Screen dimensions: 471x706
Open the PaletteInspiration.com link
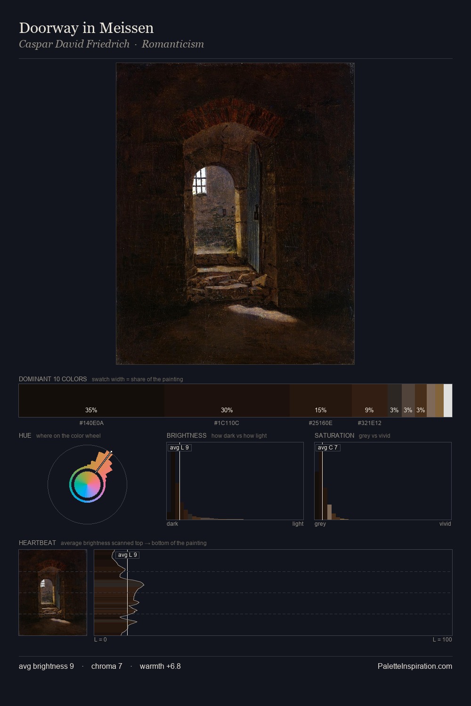coord(415,666)
